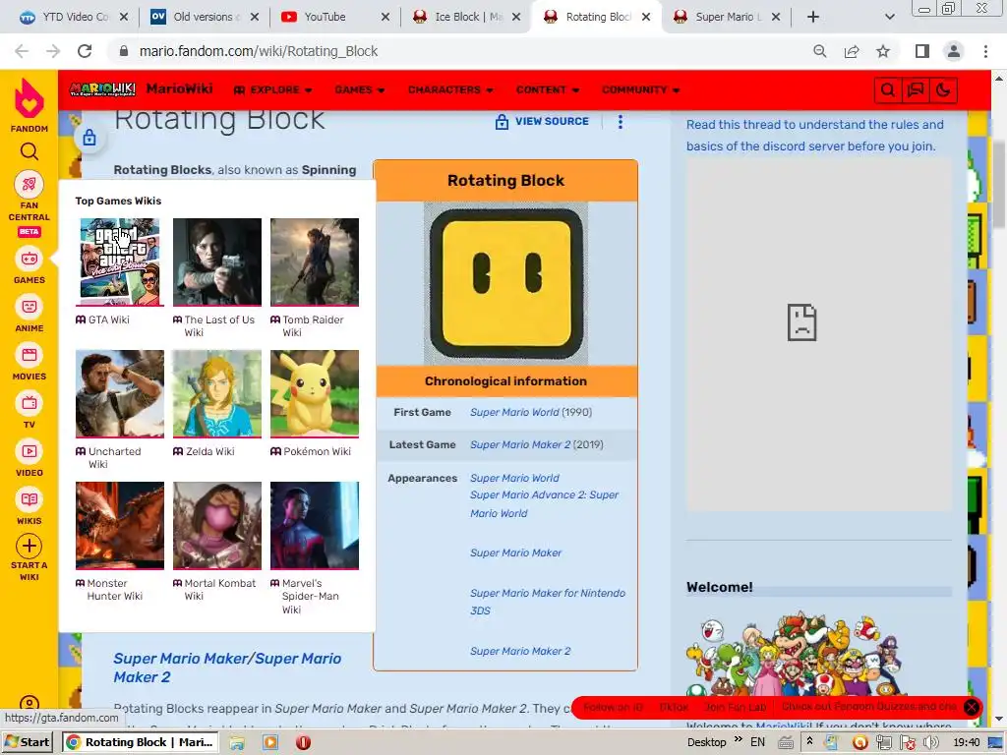Expand the CHARACTERS dropdown menu
1007x755 pixels.
(x=450, y=89)
